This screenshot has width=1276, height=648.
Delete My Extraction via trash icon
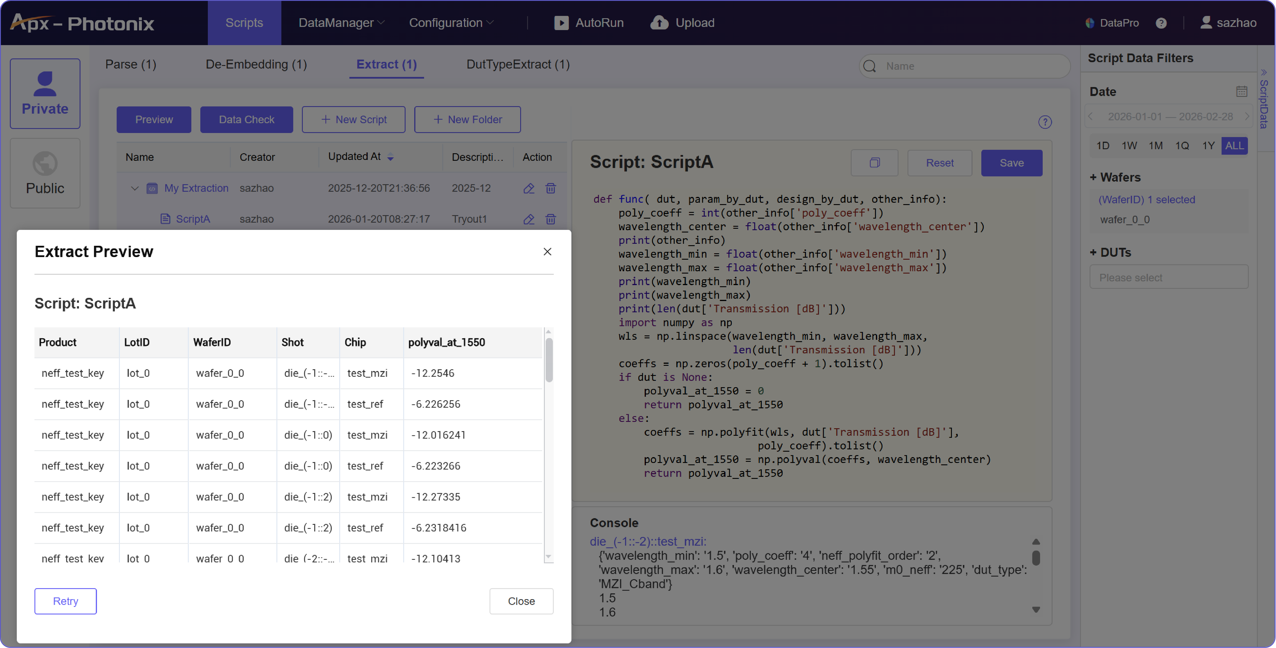click(551, 189)
